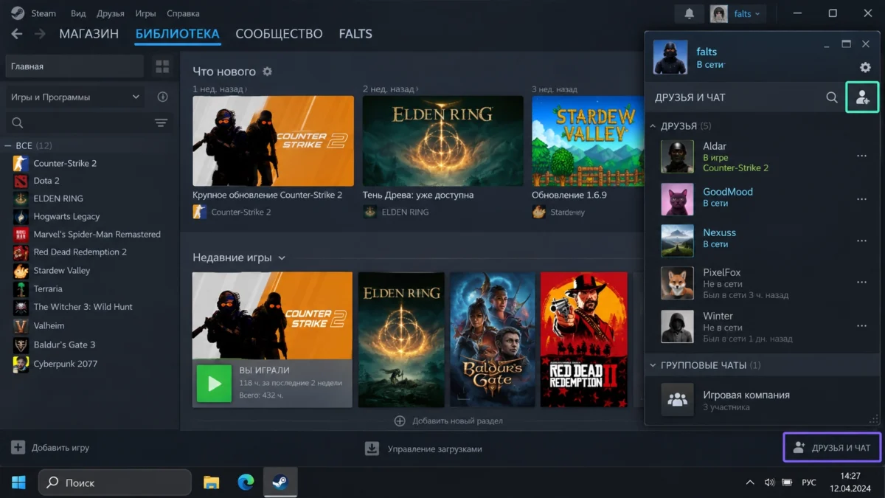Open Stardew Valley update 1.6.9 news thumbnail

pos(588,141)
